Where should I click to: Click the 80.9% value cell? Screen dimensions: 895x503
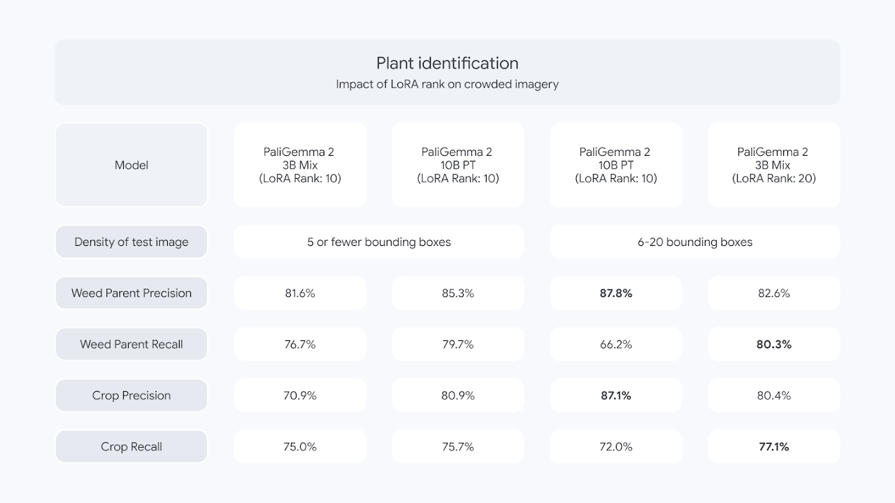[458, 396]
